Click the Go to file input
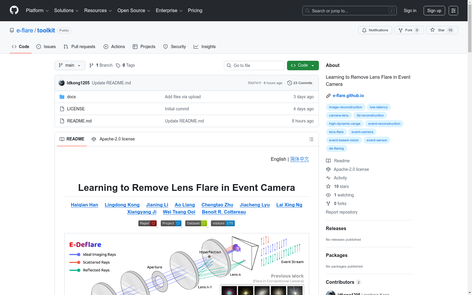This screenshot has height=295, width=472. [254, 65]
